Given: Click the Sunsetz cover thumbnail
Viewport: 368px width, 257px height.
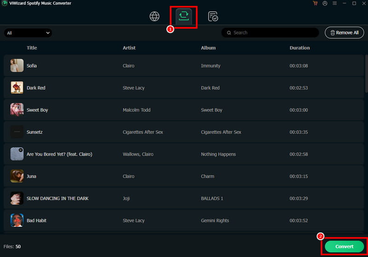Looking at the screenshot, I should click(x=17, y=132).
